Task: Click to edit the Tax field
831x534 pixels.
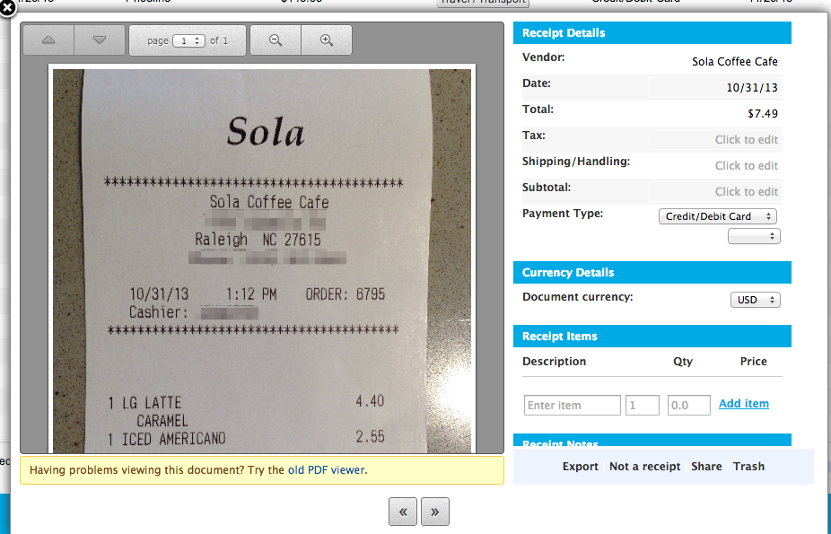Action: click(715, 139)
